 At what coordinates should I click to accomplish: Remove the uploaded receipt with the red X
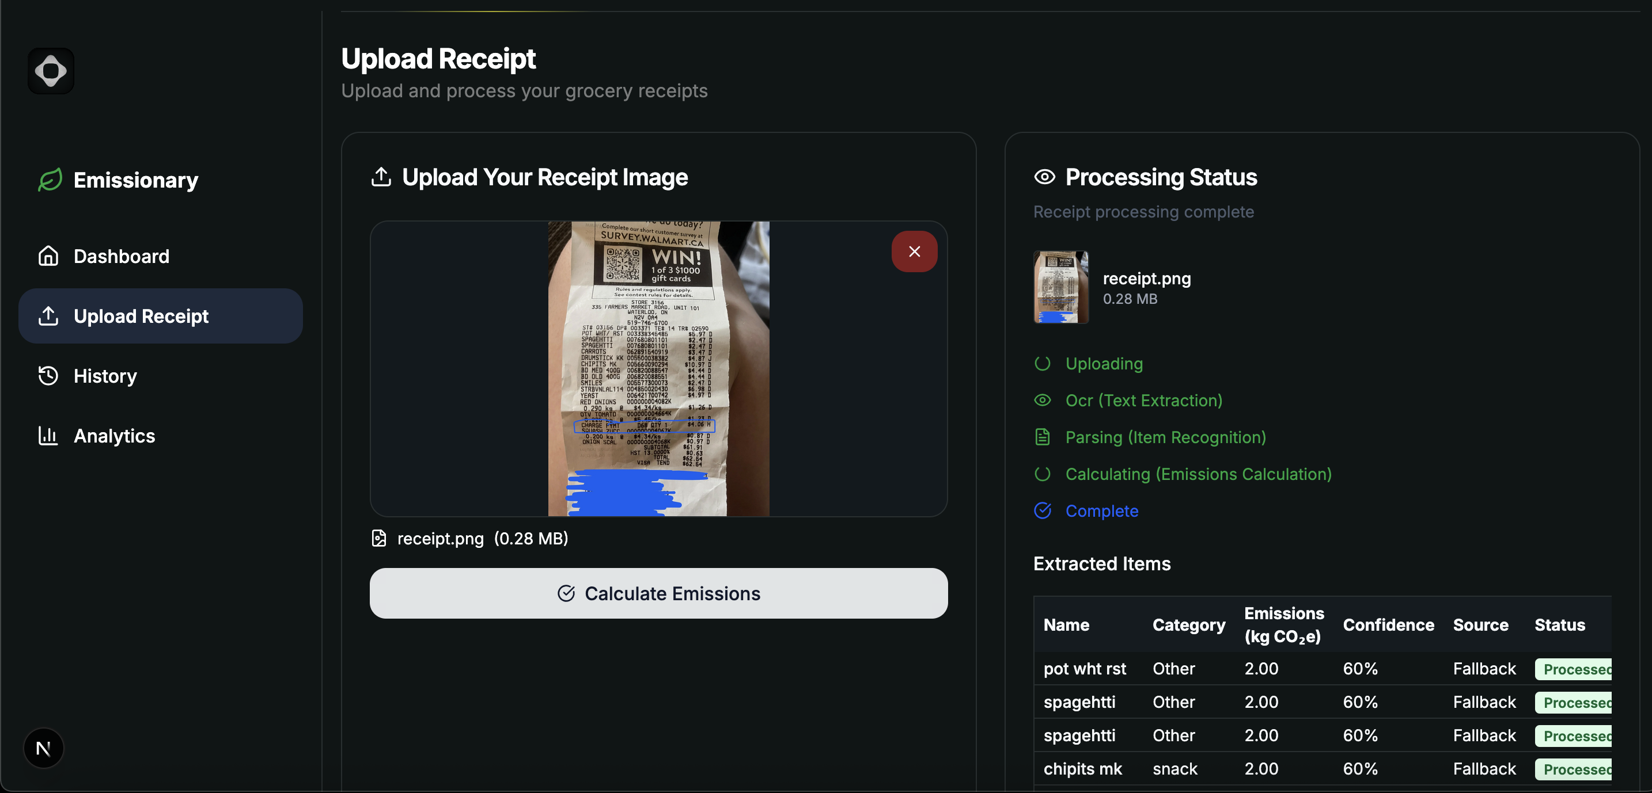tap(914, 251)
